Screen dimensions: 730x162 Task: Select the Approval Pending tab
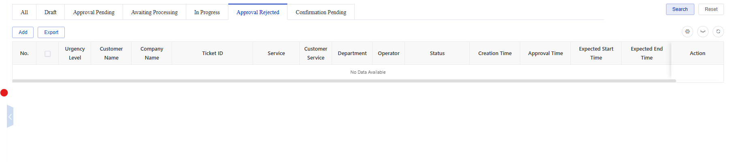point(94,12)
